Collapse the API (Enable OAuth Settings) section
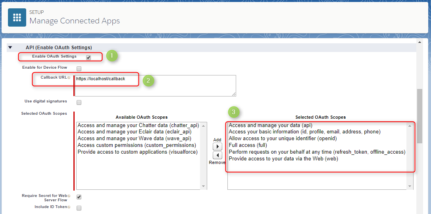Screen dimensions: 431x214 click(x=10, y=48)
